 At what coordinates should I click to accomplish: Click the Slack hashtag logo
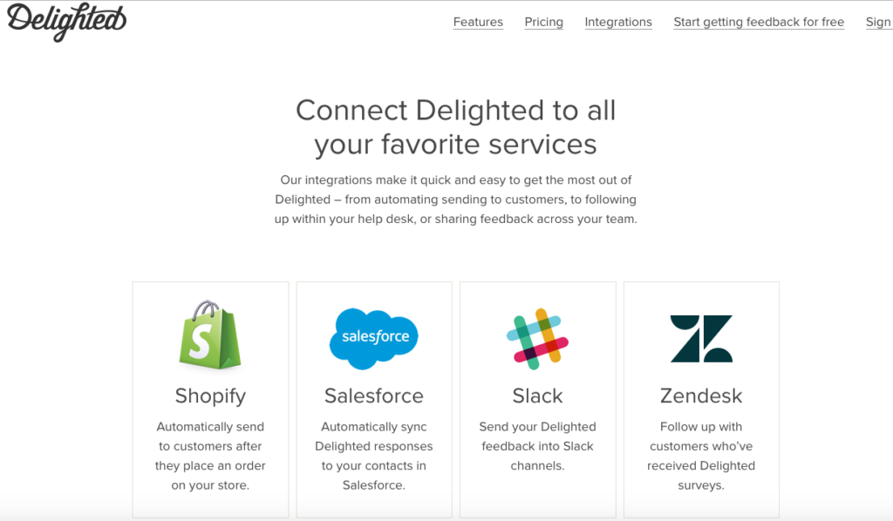pyautogui.click(x=537, y=339)
